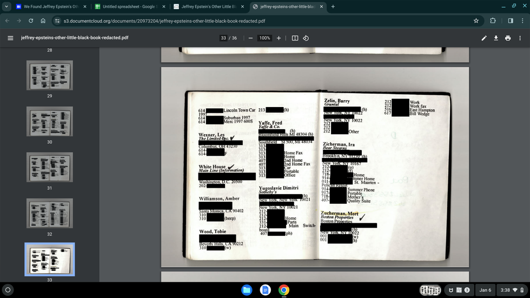Image resolution: width=530 pixels, height=298 pixels.
Task: Open the annotate pencil tool
Action: click(x=484, y=38)
